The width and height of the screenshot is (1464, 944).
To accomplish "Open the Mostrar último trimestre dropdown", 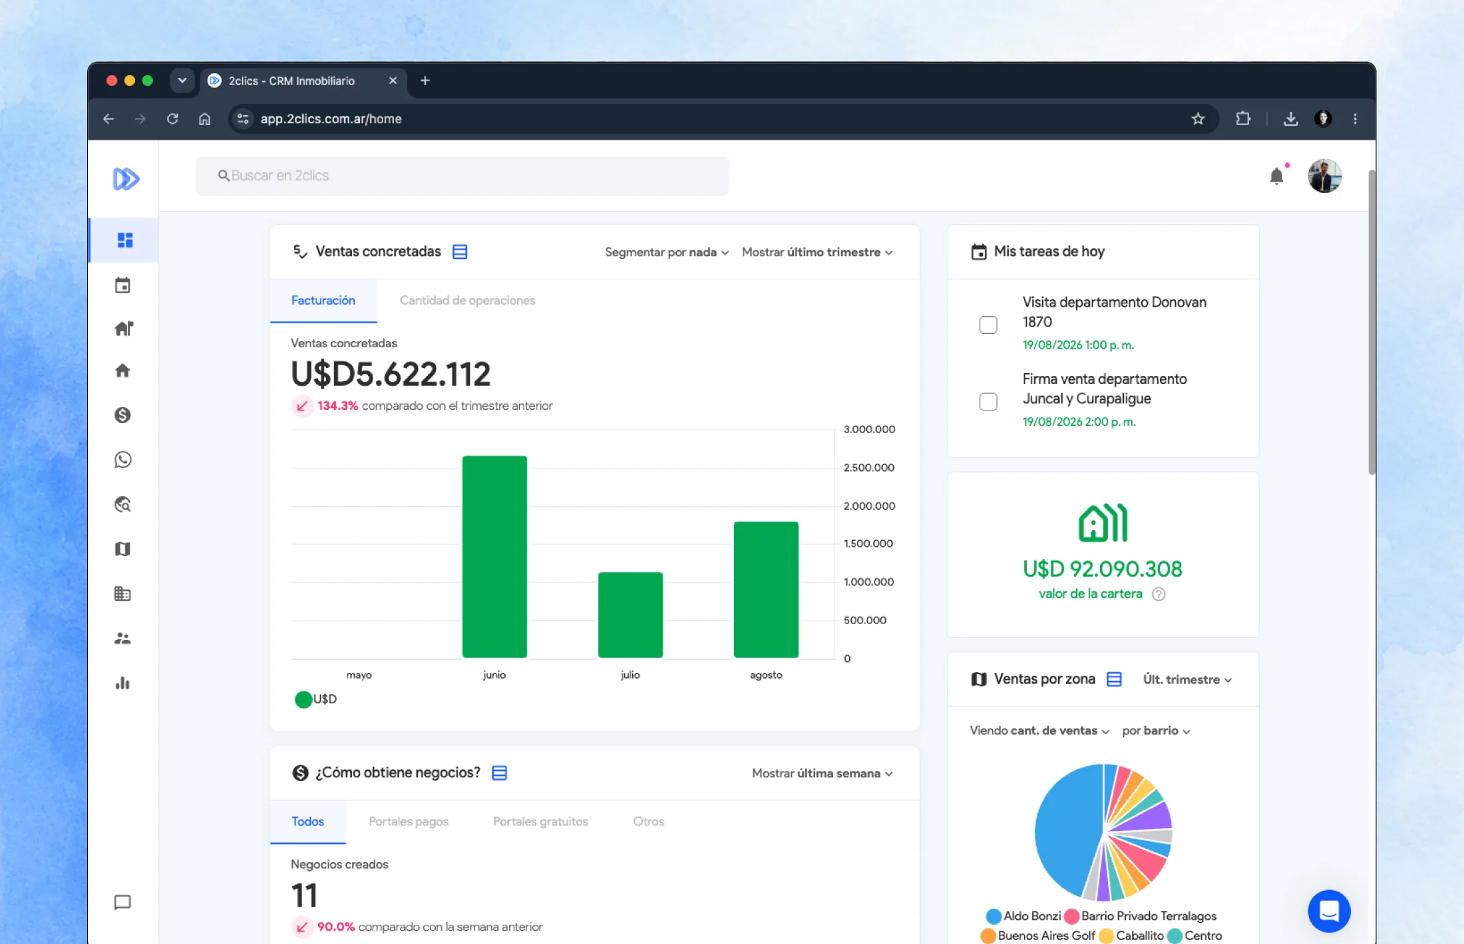I will (817, 252).
